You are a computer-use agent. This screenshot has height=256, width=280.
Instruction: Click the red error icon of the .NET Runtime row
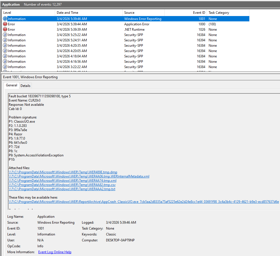5,29
